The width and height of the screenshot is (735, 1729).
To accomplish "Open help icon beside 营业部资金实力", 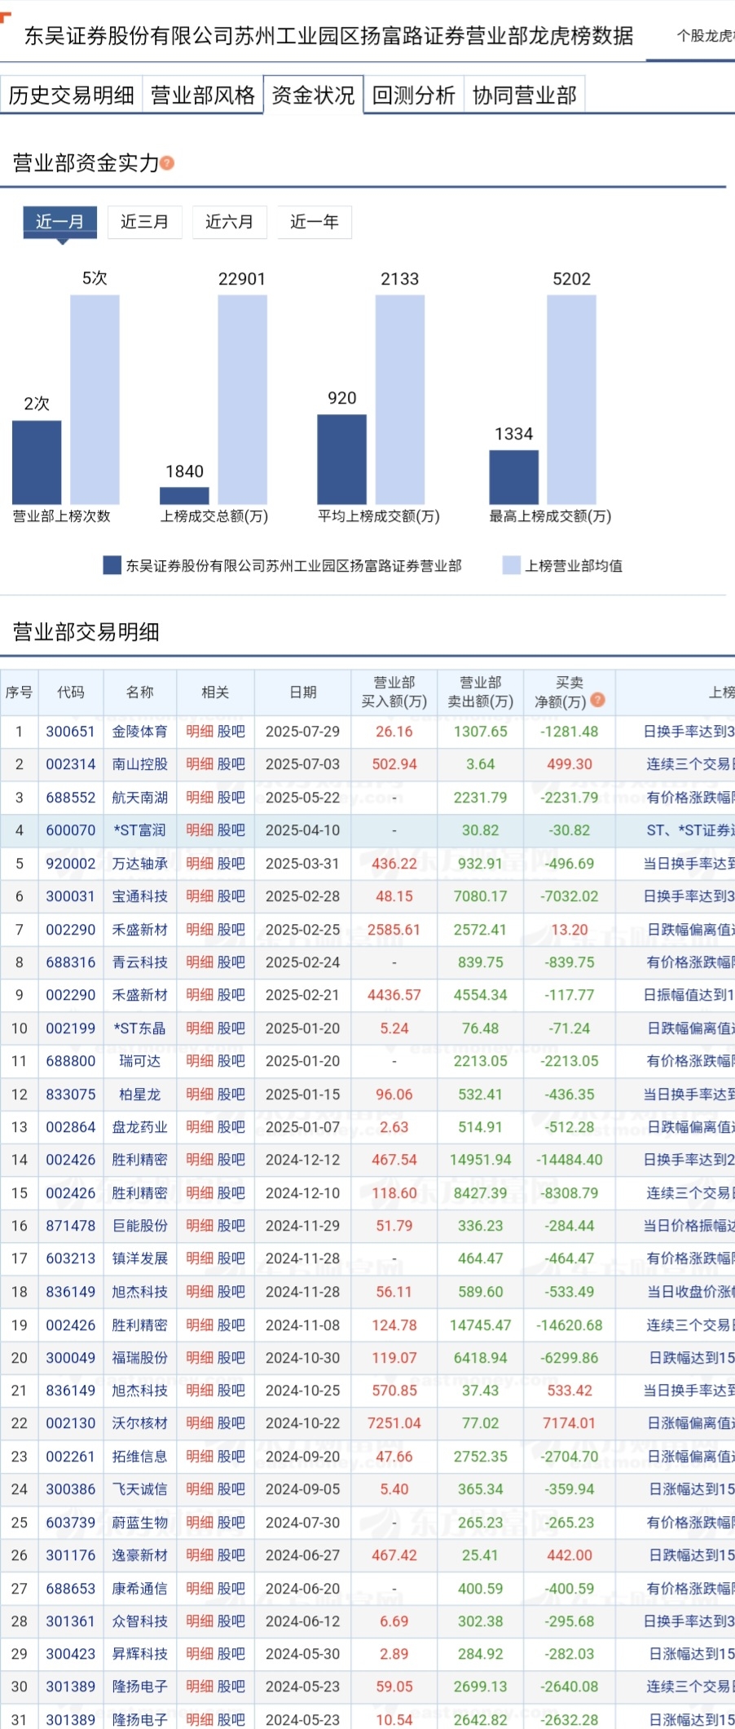I will click(168, 163).
